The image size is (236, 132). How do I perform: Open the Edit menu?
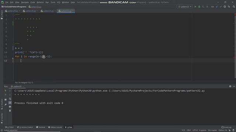pyautogui.click(x=12, y=3)
